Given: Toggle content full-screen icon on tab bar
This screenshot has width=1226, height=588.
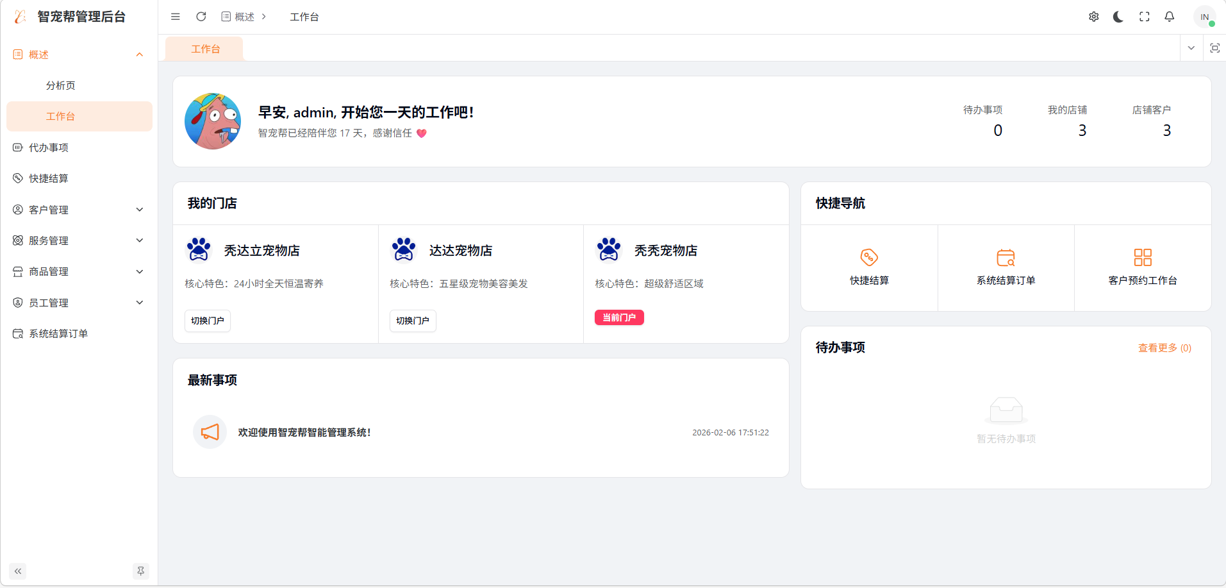Looking at the screenshot, I should tap(1215, 48).
